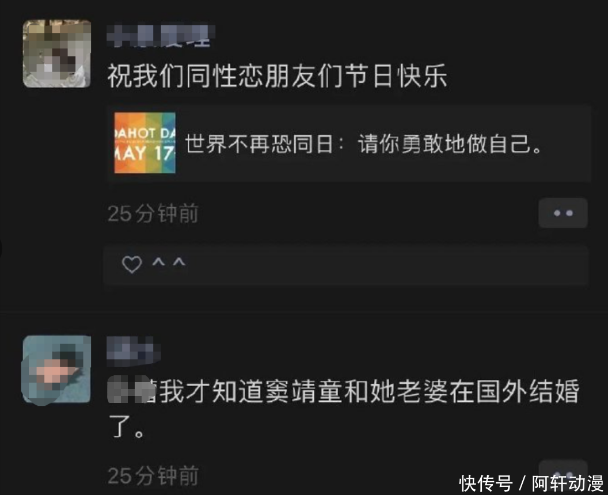The image size is (608, 495).
Task: Open the rainbow IDAHOT May 17 thumbnail
Action: click(x=145, y=143)
